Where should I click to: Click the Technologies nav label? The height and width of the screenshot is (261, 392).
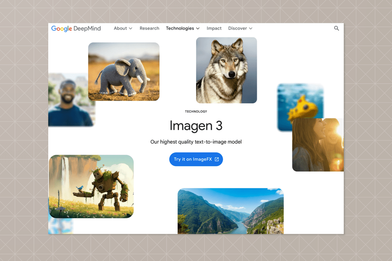180,28
